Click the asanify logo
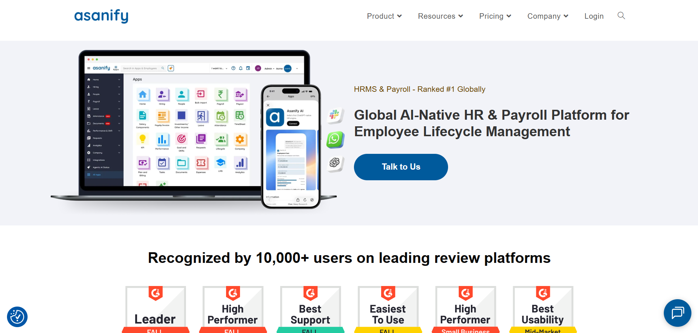698x333 pixels. tap(101, 16)
